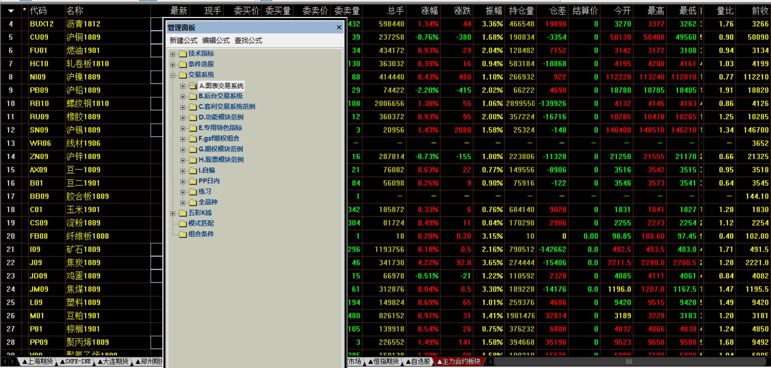771x368 pixels.
Task: Sort by the 量比 column header
Action: click(725, 11)
